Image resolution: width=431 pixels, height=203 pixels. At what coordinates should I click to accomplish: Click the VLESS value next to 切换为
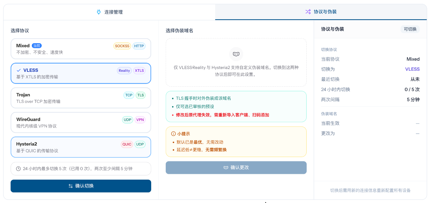coord(412,69)
